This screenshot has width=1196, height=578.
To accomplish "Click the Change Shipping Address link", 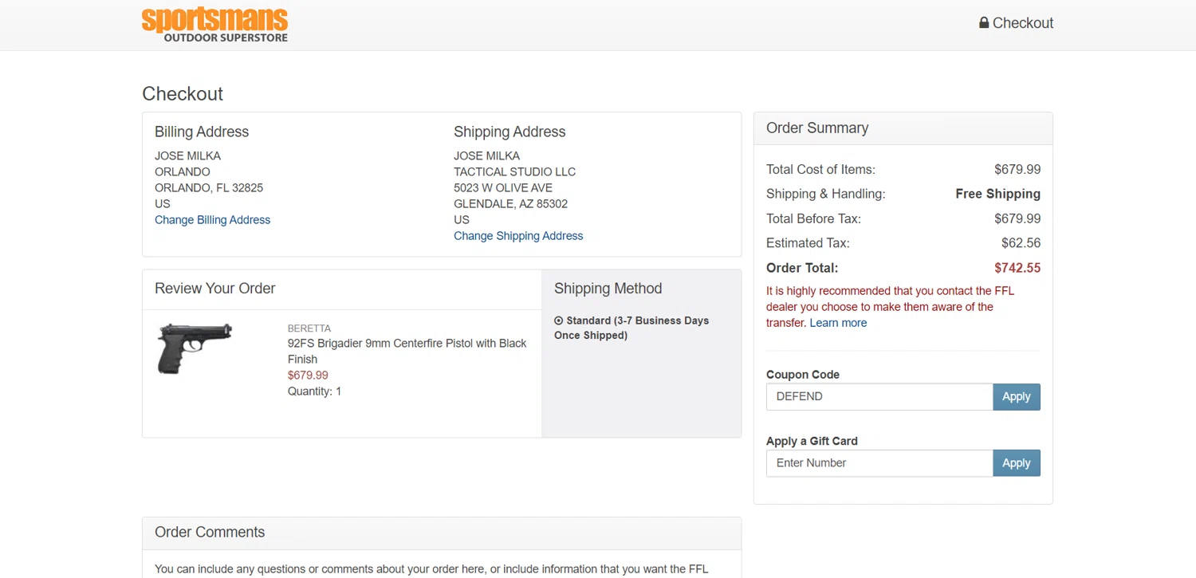I will 518,236.
